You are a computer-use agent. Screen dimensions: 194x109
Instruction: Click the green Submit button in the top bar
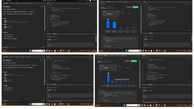(49, 1)
